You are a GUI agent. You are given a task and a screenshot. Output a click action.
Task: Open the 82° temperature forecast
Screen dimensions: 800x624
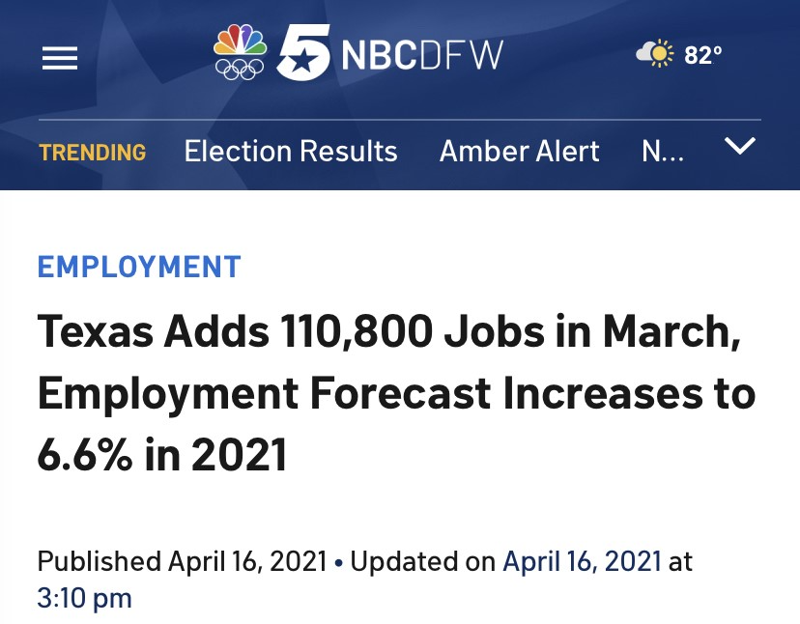point(703,55)
